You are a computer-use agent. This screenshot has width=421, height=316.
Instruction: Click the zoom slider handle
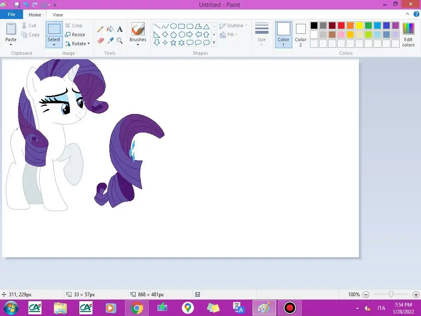(391, 295)
